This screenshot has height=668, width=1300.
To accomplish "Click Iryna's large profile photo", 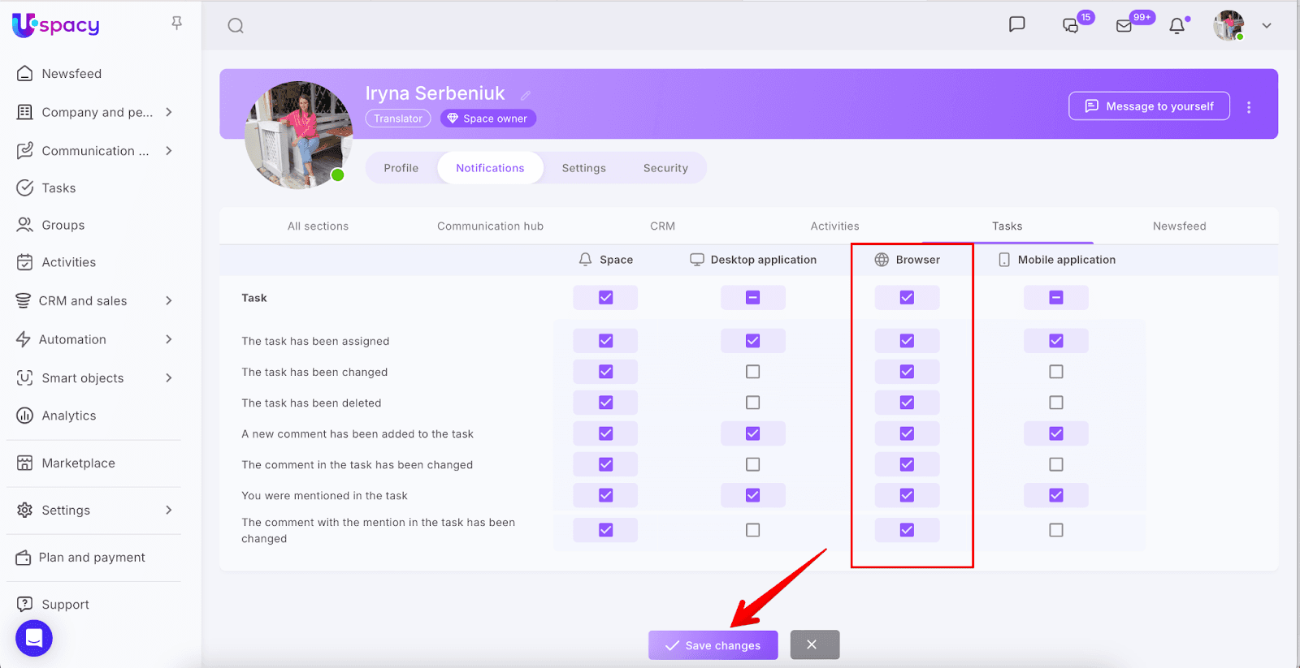I will [x=298, y=135].
